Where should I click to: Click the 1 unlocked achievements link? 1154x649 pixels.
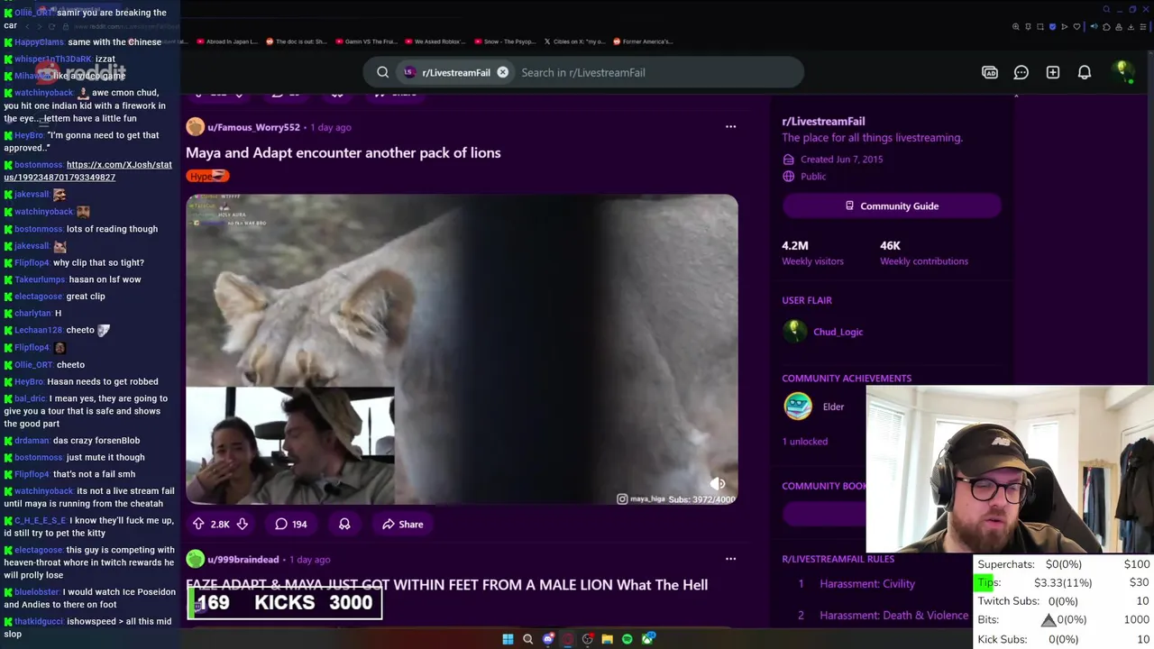[804, 441]
